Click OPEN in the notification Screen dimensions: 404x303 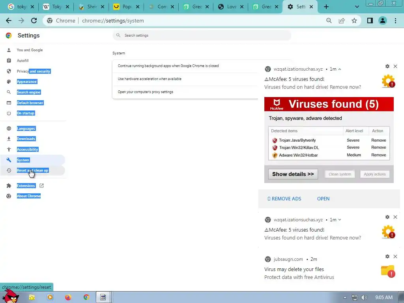323,199
